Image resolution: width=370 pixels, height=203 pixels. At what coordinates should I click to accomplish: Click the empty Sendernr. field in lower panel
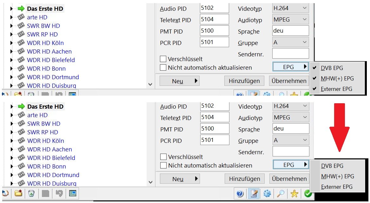[x=291, y=151]
